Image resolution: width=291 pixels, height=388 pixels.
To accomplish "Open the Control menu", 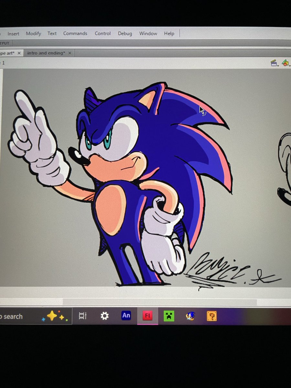I will [103, 33].
